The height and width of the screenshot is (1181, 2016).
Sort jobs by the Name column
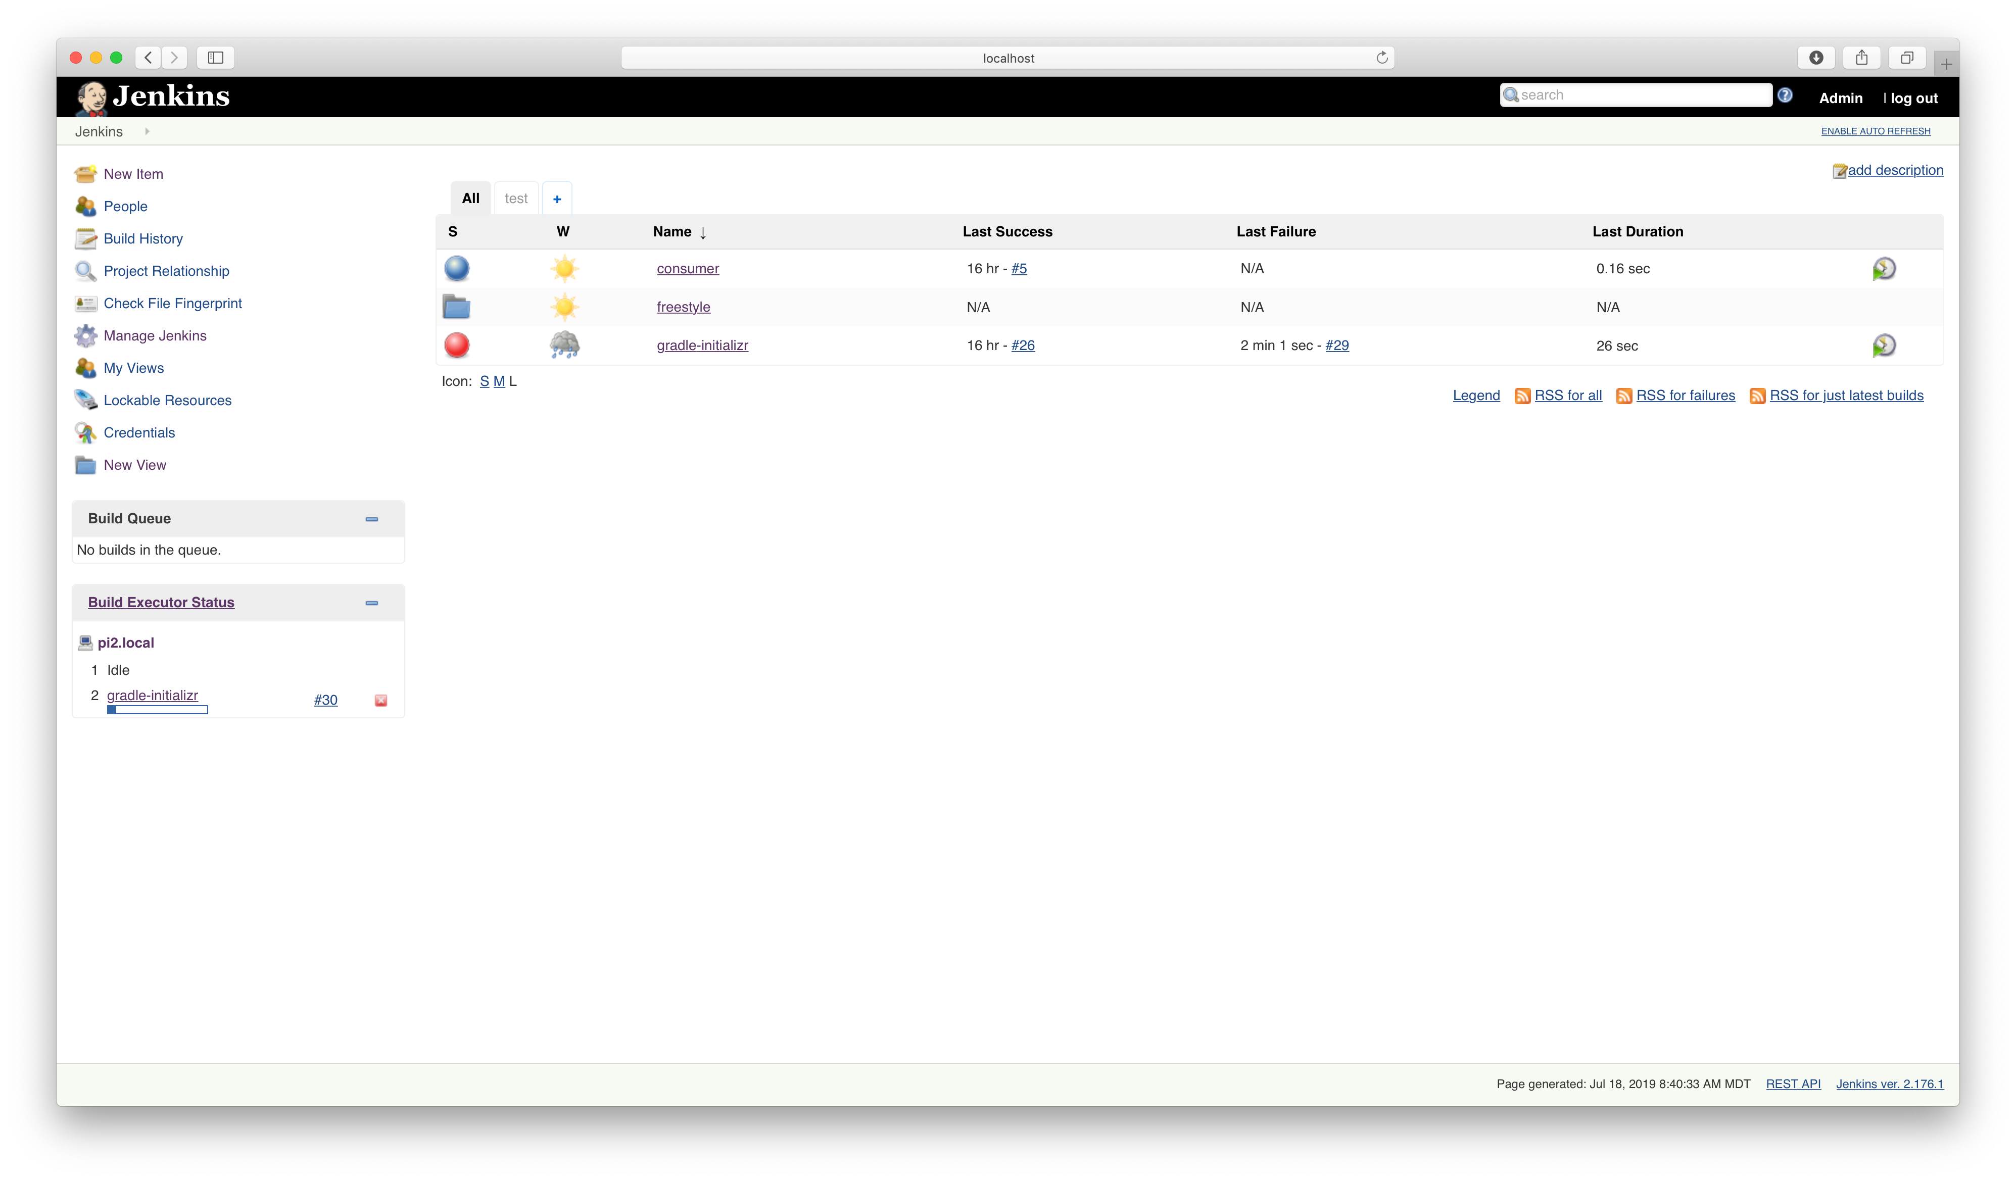click(672, 232)
